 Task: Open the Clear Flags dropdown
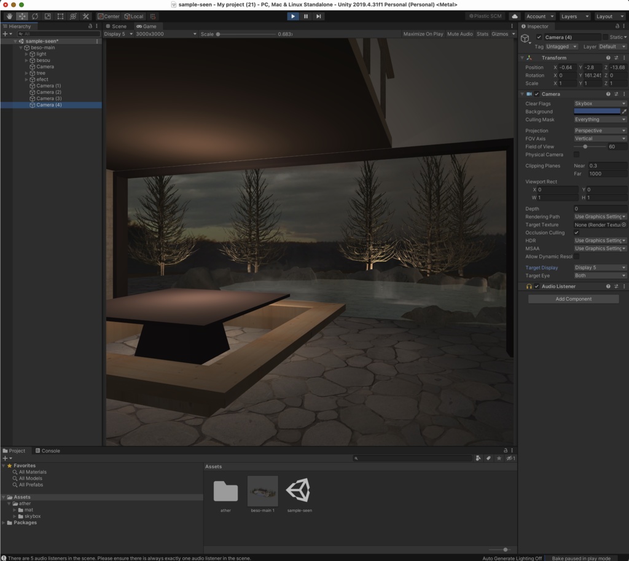(600, 103)
